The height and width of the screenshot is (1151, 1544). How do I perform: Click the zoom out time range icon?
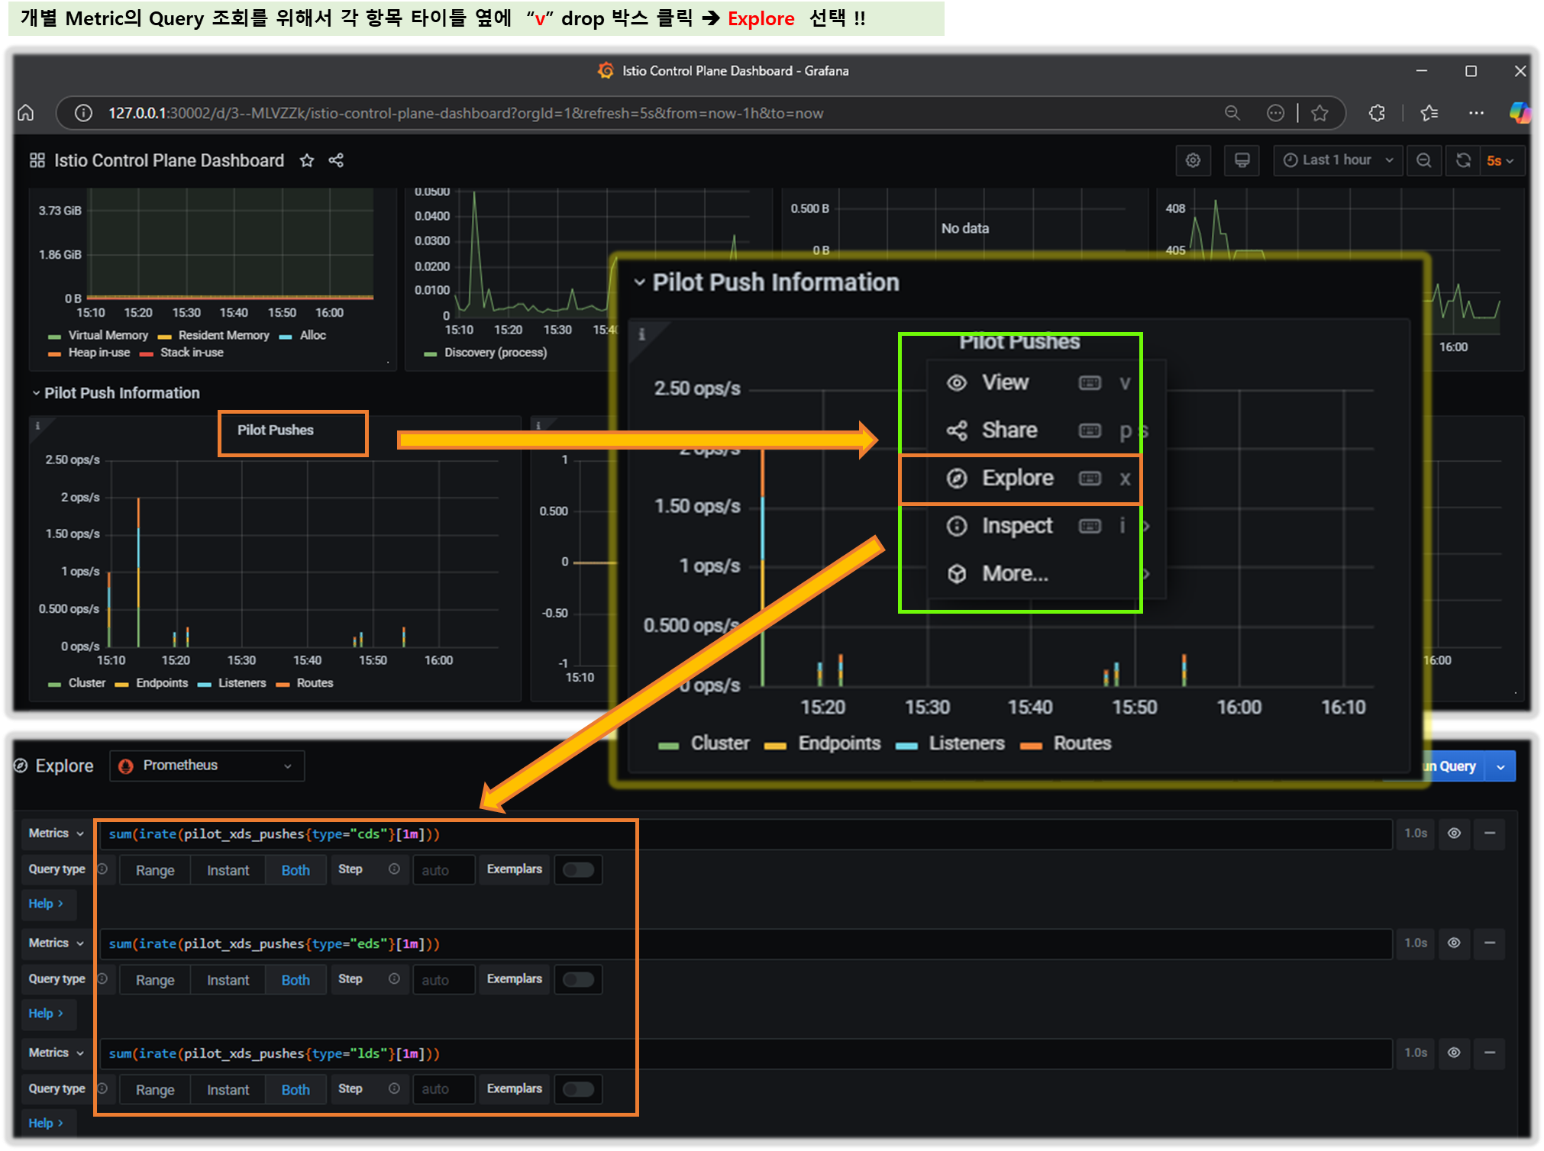click(1423, 160)
